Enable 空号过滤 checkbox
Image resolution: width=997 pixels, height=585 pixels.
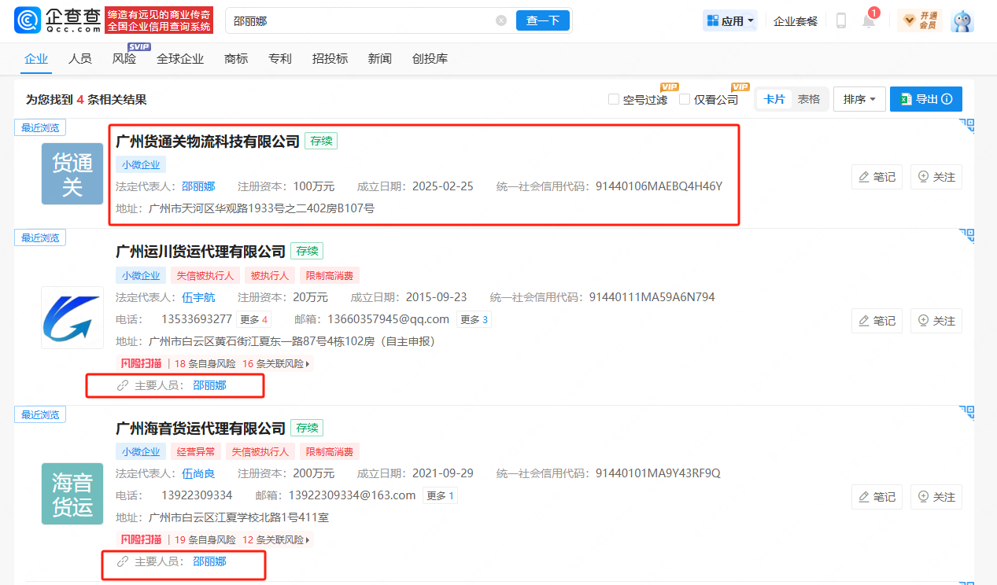[614, 99]
